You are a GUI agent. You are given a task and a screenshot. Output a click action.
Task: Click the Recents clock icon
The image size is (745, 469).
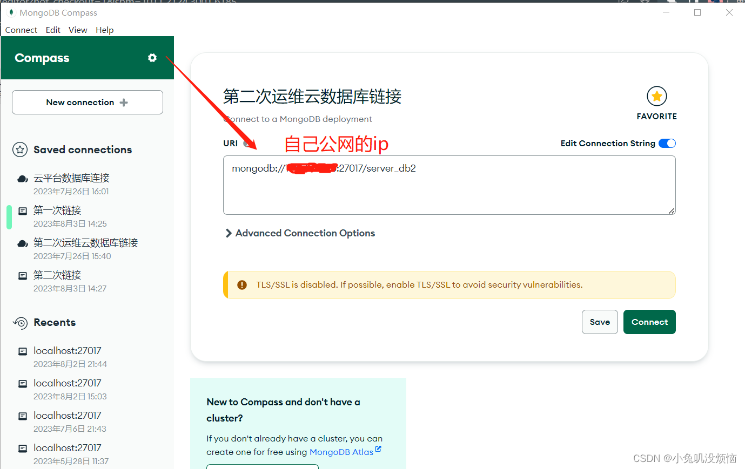point(20,323)
